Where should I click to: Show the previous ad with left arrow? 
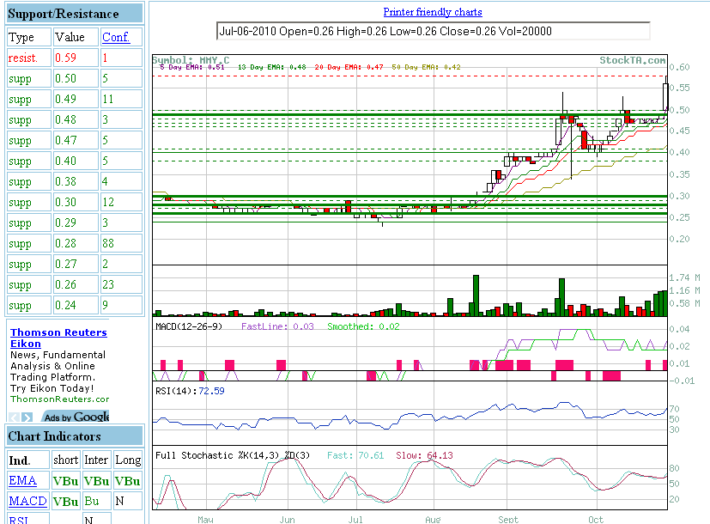click(x=14, y=417)
